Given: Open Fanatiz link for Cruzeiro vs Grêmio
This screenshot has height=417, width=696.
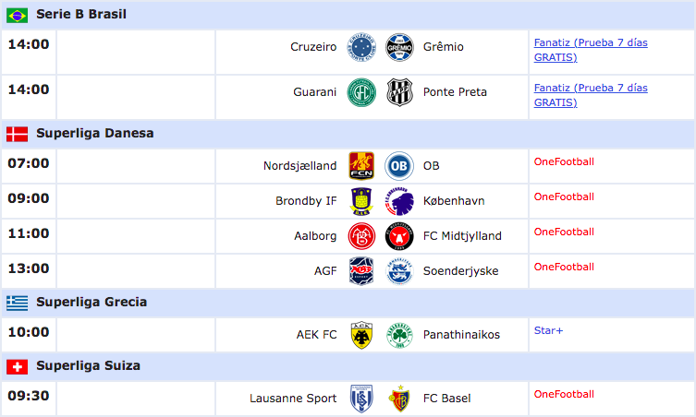Looking at the screenshot, I should pos(591,50).
